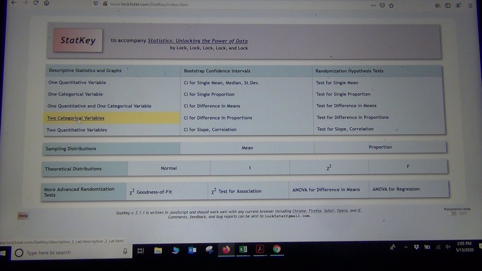The width and height of the screenshot is (482, 271).
Task: Open Outlook from the taskbar
Action: 192,250
